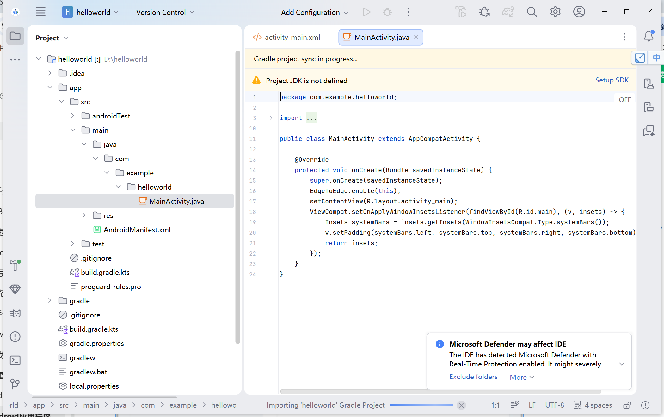The width and height of the screenshot is (664, 417).
Task: Open the Project tool window folder icon
Action: pyautogui.click(x=15, y=36)
